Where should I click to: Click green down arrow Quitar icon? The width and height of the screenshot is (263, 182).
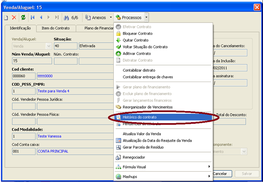tap(118, 40)
